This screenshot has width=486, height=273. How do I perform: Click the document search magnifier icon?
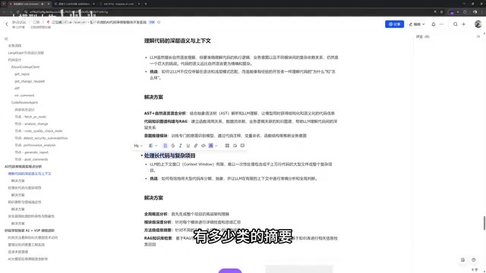[456, 24]
